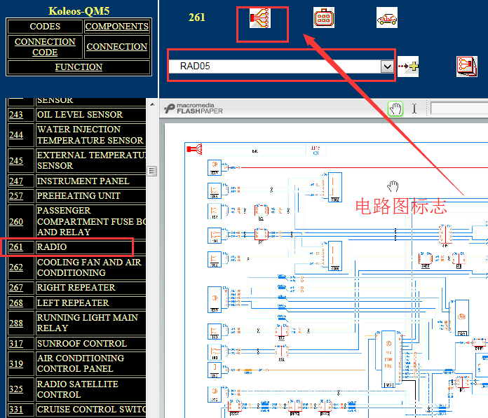Open the wiring diagram icon for component 261
Screen dimensions: 488x418
(260, 18)
